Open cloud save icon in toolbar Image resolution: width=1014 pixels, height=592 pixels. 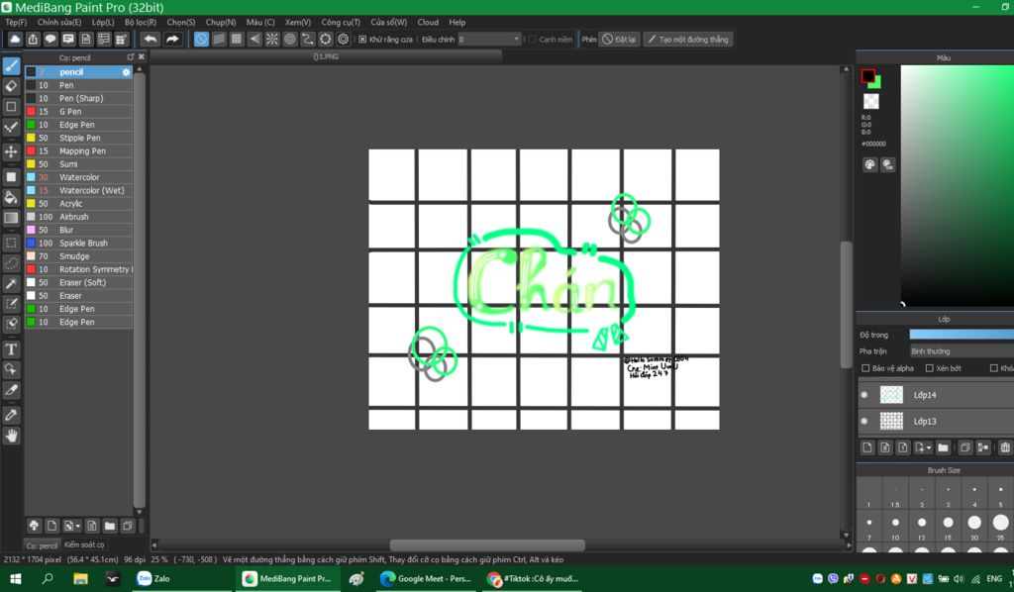[15, 40]
